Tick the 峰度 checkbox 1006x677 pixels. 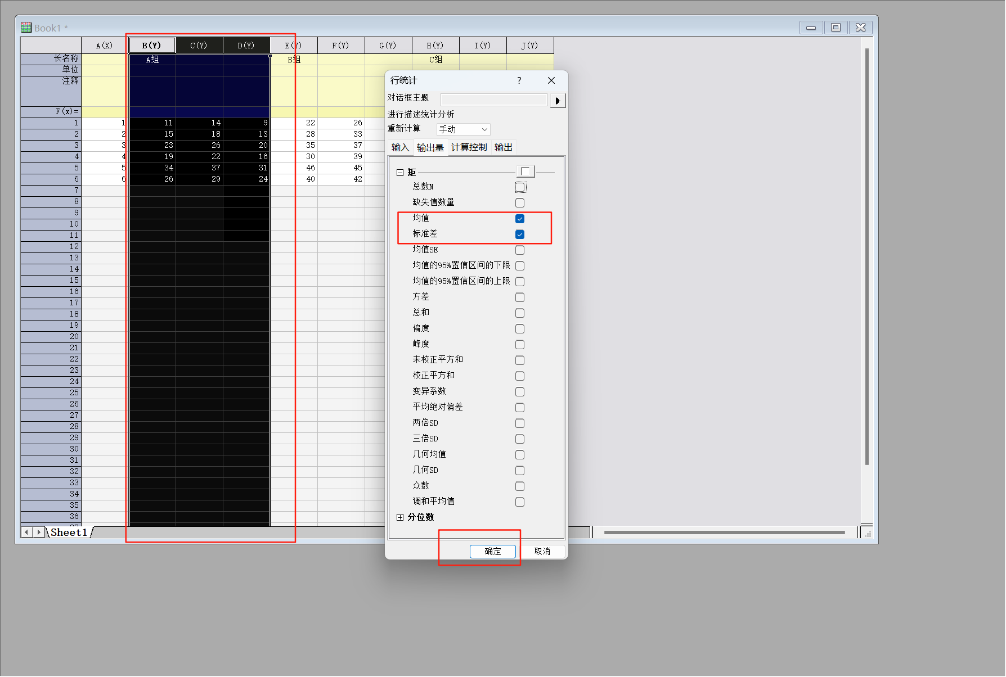pyautogui.click(x=520, y=345)
